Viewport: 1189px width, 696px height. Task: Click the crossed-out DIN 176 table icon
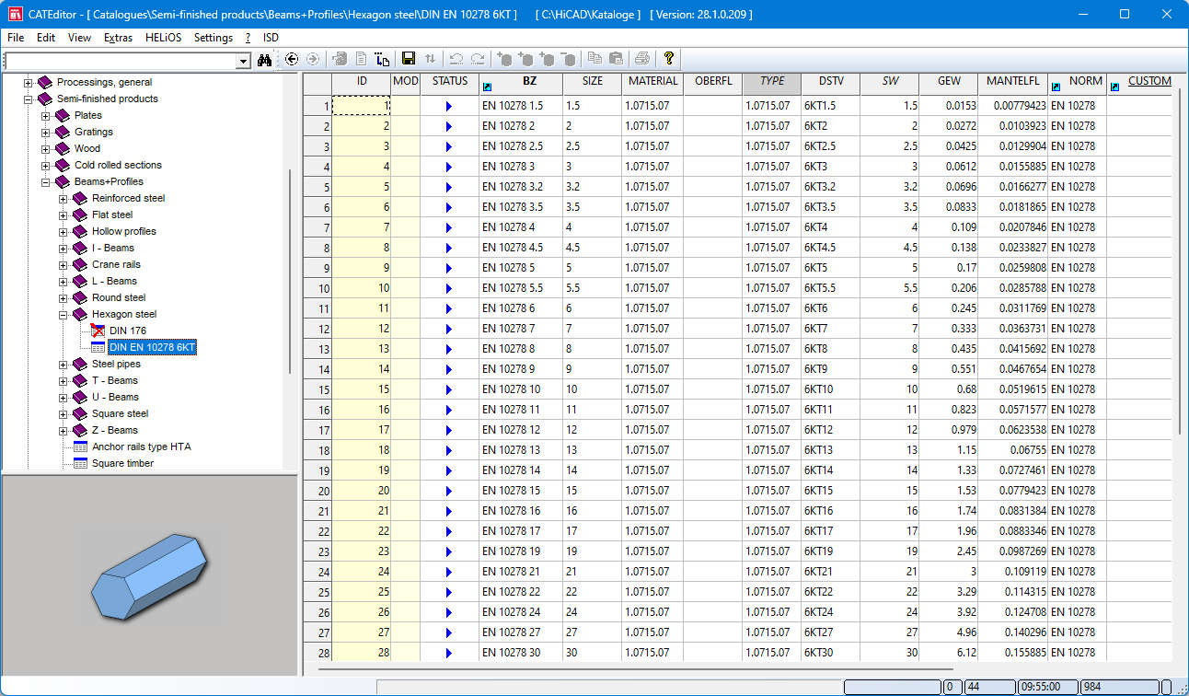98,331
